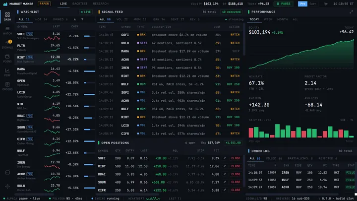
Task: Pause the trading engine
Action: click(284, 4)
